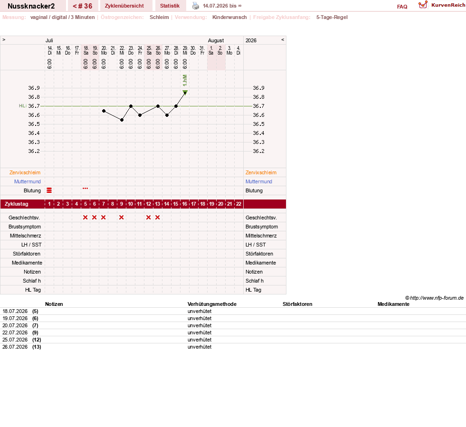Click the temperature point on 27 July
Viewport: 466px width, 427px height.
point(167,115)
